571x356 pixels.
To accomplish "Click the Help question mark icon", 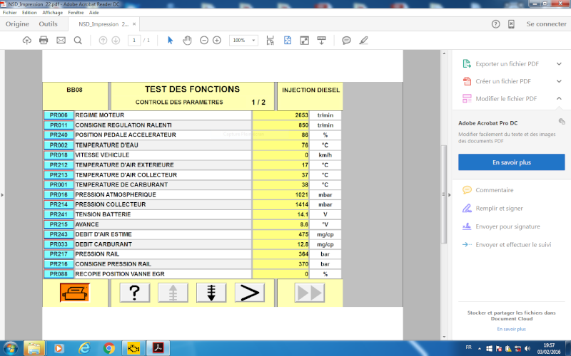I will [495, 24].
